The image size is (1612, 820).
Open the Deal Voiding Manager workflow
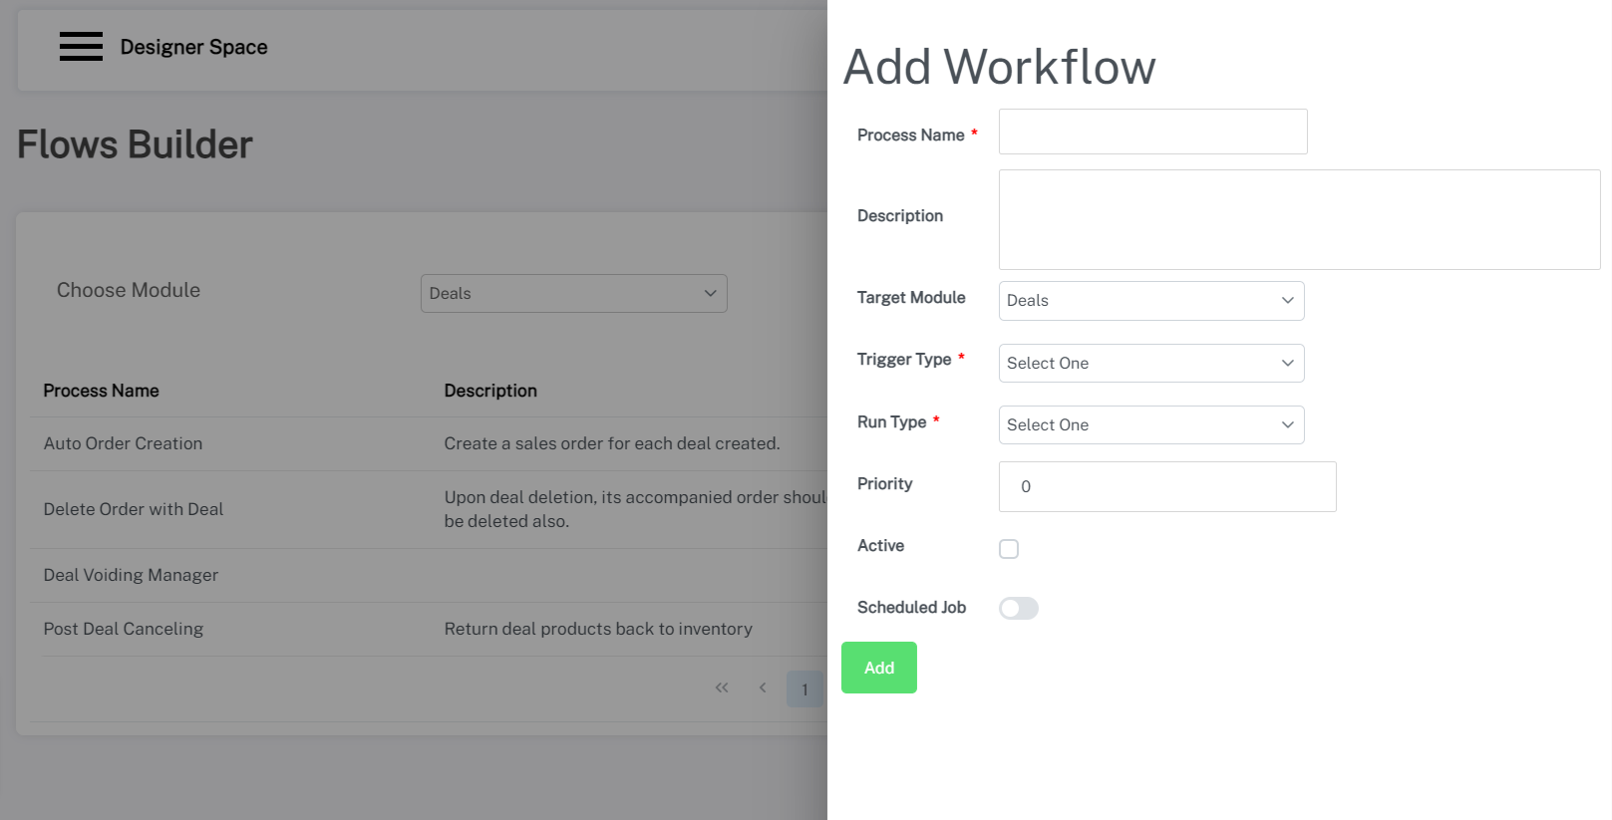(x=131, y=576)
